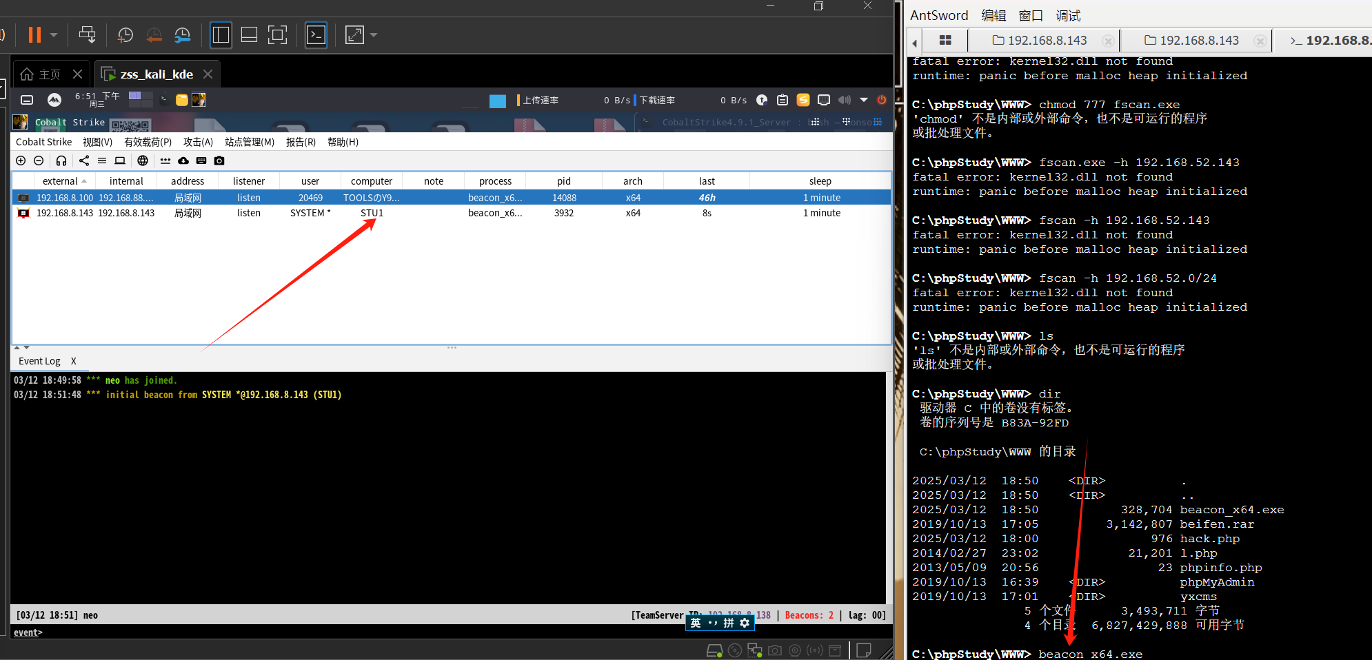Open the AntSword 窗口 menu
The width and height of the screenshot is (1372, 660).
click(x=1031, y=15)
